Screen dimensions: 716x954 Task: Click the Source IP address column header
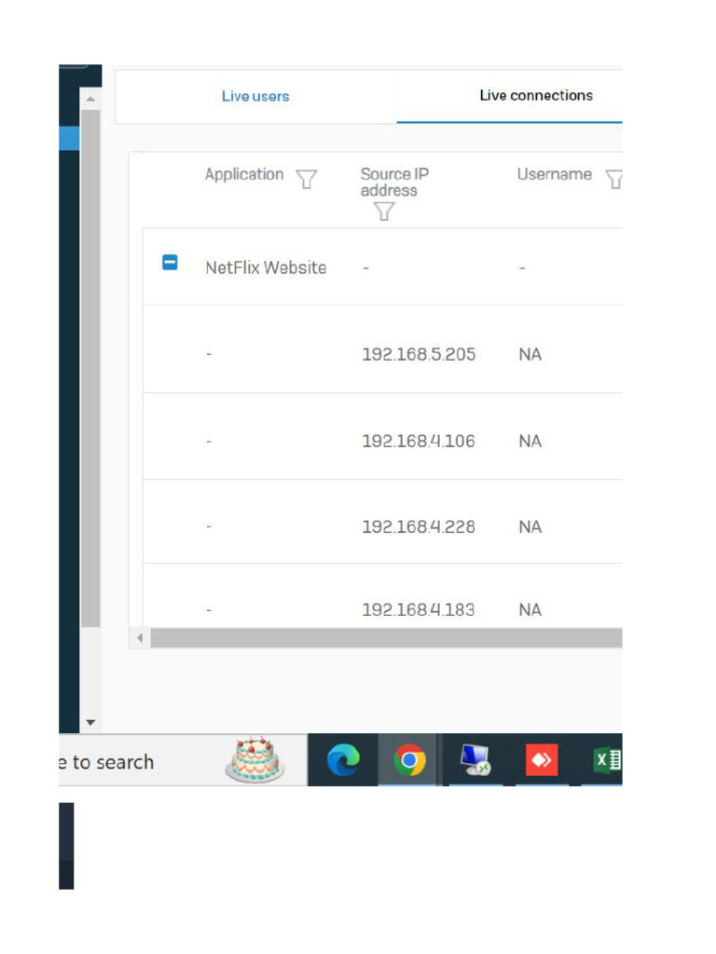[394, 182]
